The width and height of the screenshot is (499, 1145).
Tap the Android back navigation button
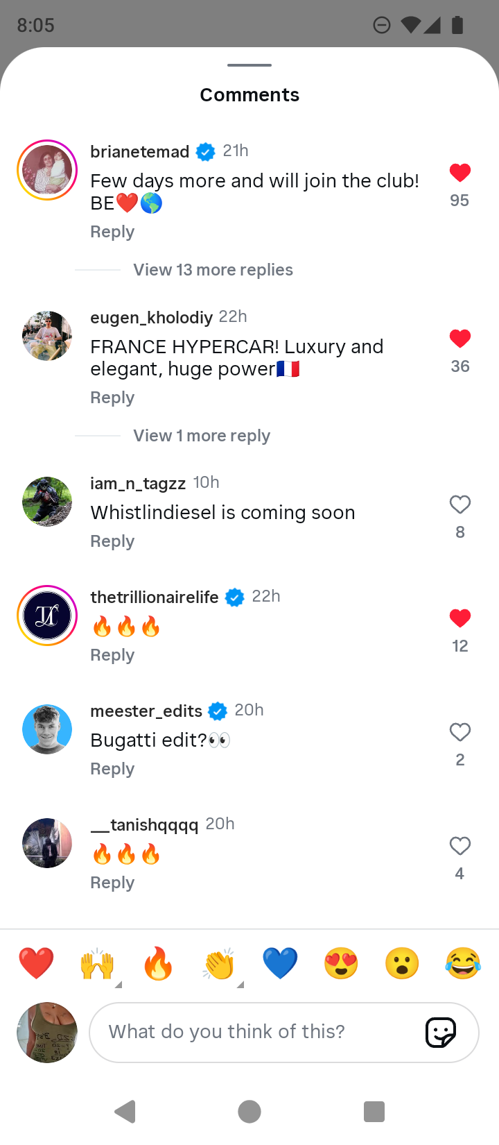(x=125, y=1112)
